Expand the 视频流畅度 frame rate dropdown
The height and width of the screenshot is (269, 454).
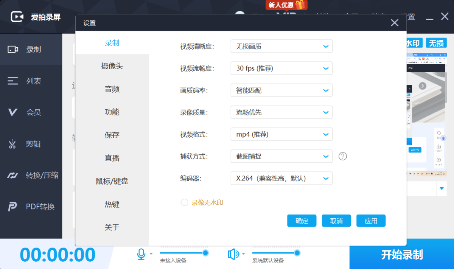(x=281, y=68)
